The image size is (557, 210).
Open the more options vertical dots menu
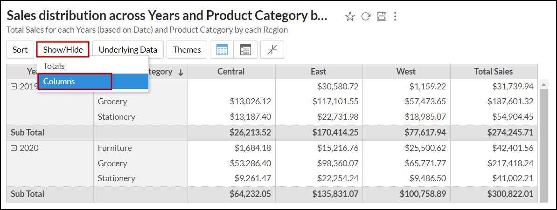[395, 17]
